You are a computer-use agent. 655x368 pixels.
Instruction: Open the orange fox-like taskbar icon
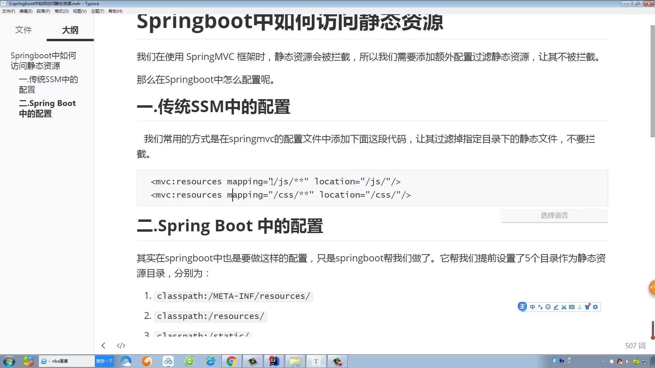[147, 361]
